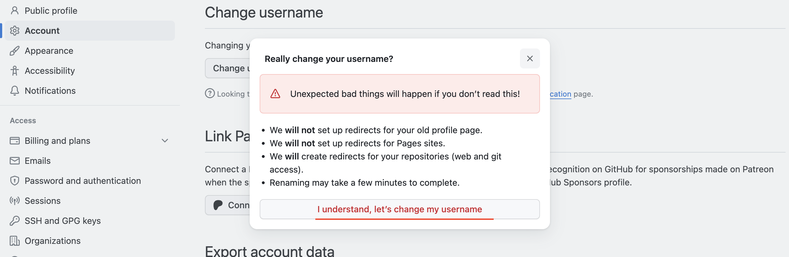Click the Accessibility figure icon
Image resolution: width=789 pixels, height=257 pixels.
[x=14, y=71]
